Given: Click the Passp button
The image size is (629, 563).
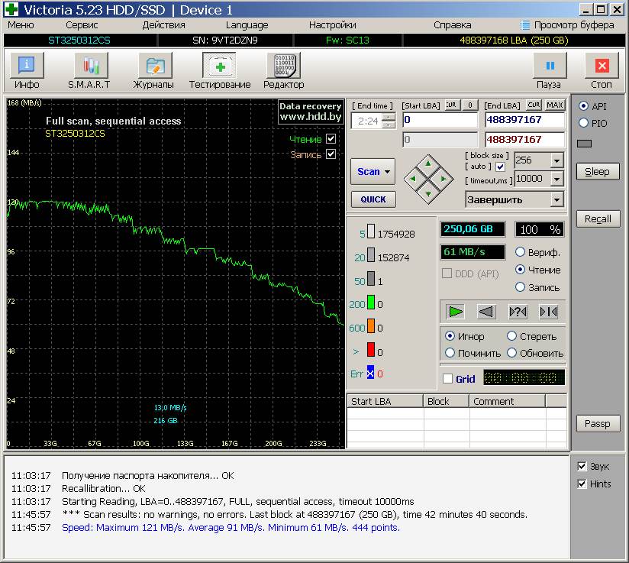Looking at the screenshot, I should pyautogui.click(x=598, y=424).
